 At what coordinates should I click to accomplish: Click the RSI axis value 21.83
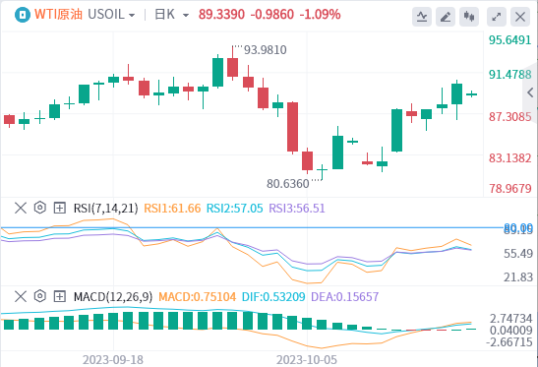(x=518, y=277)
